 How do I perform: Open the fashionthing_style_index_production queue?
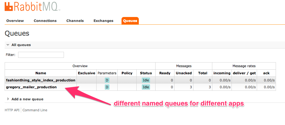coord(41,80)
